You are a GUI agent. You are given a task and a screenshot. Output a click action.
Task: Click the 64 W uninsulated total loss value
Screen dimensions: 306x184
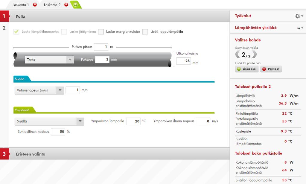(284, 170)
